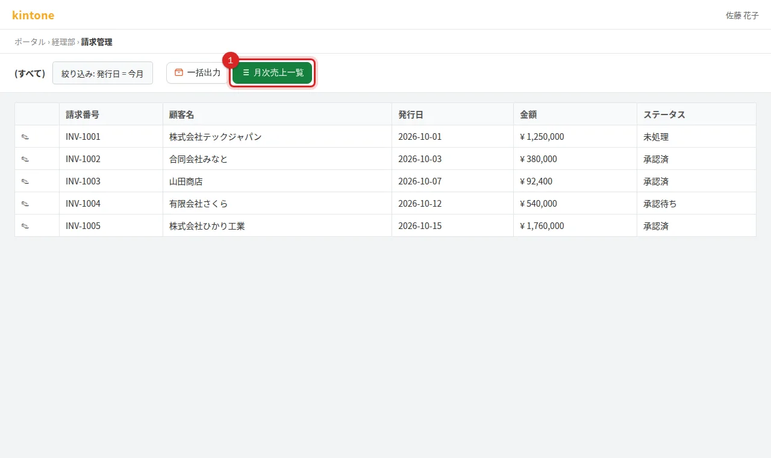Open the 絞り込み: 発行日 = 今月 filter

click(102, 74)
